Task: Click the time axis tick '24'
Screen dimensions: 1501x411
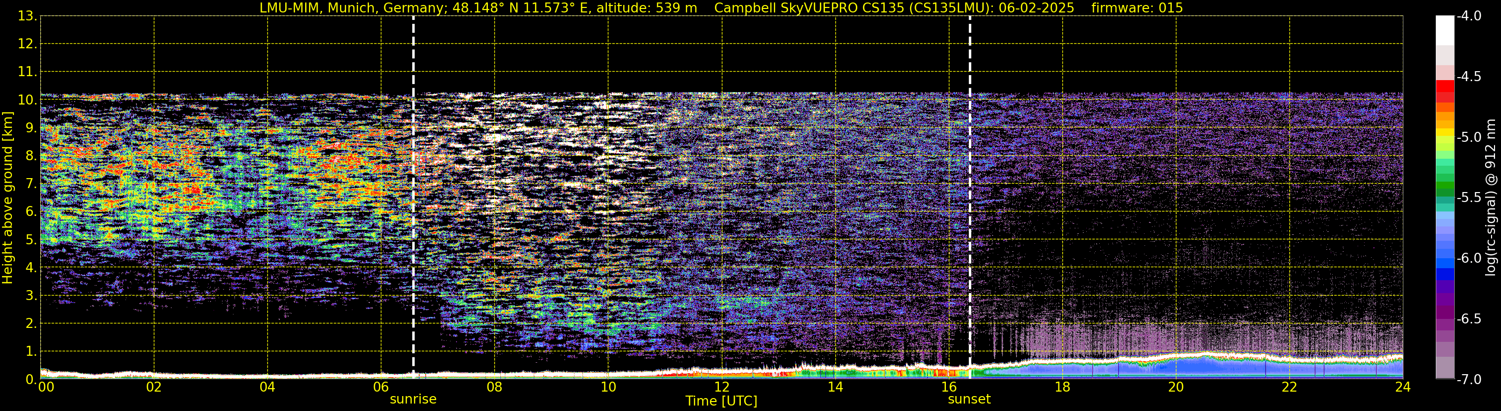Action: tap(1403, 387)
